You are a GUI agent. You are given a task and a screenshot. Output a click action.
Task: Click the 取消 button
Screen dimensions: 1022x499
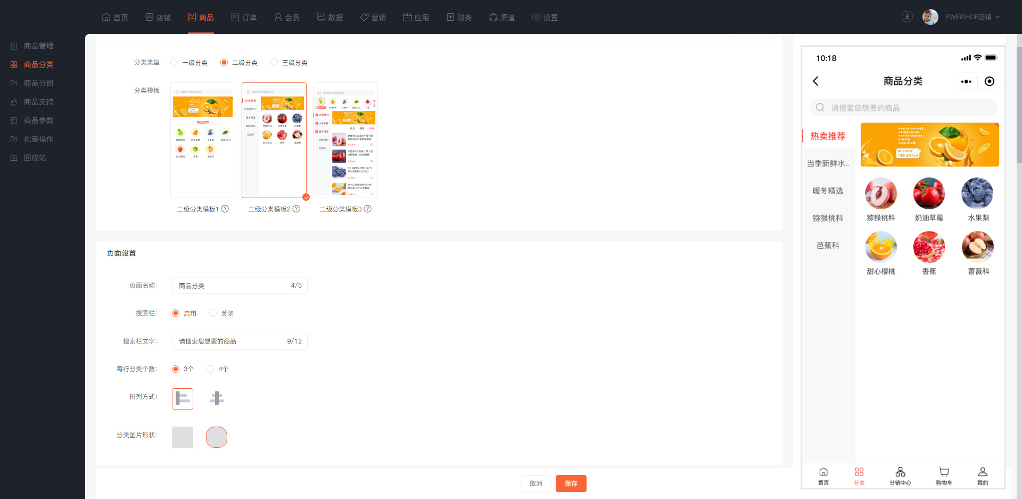[x=535, y=484]
